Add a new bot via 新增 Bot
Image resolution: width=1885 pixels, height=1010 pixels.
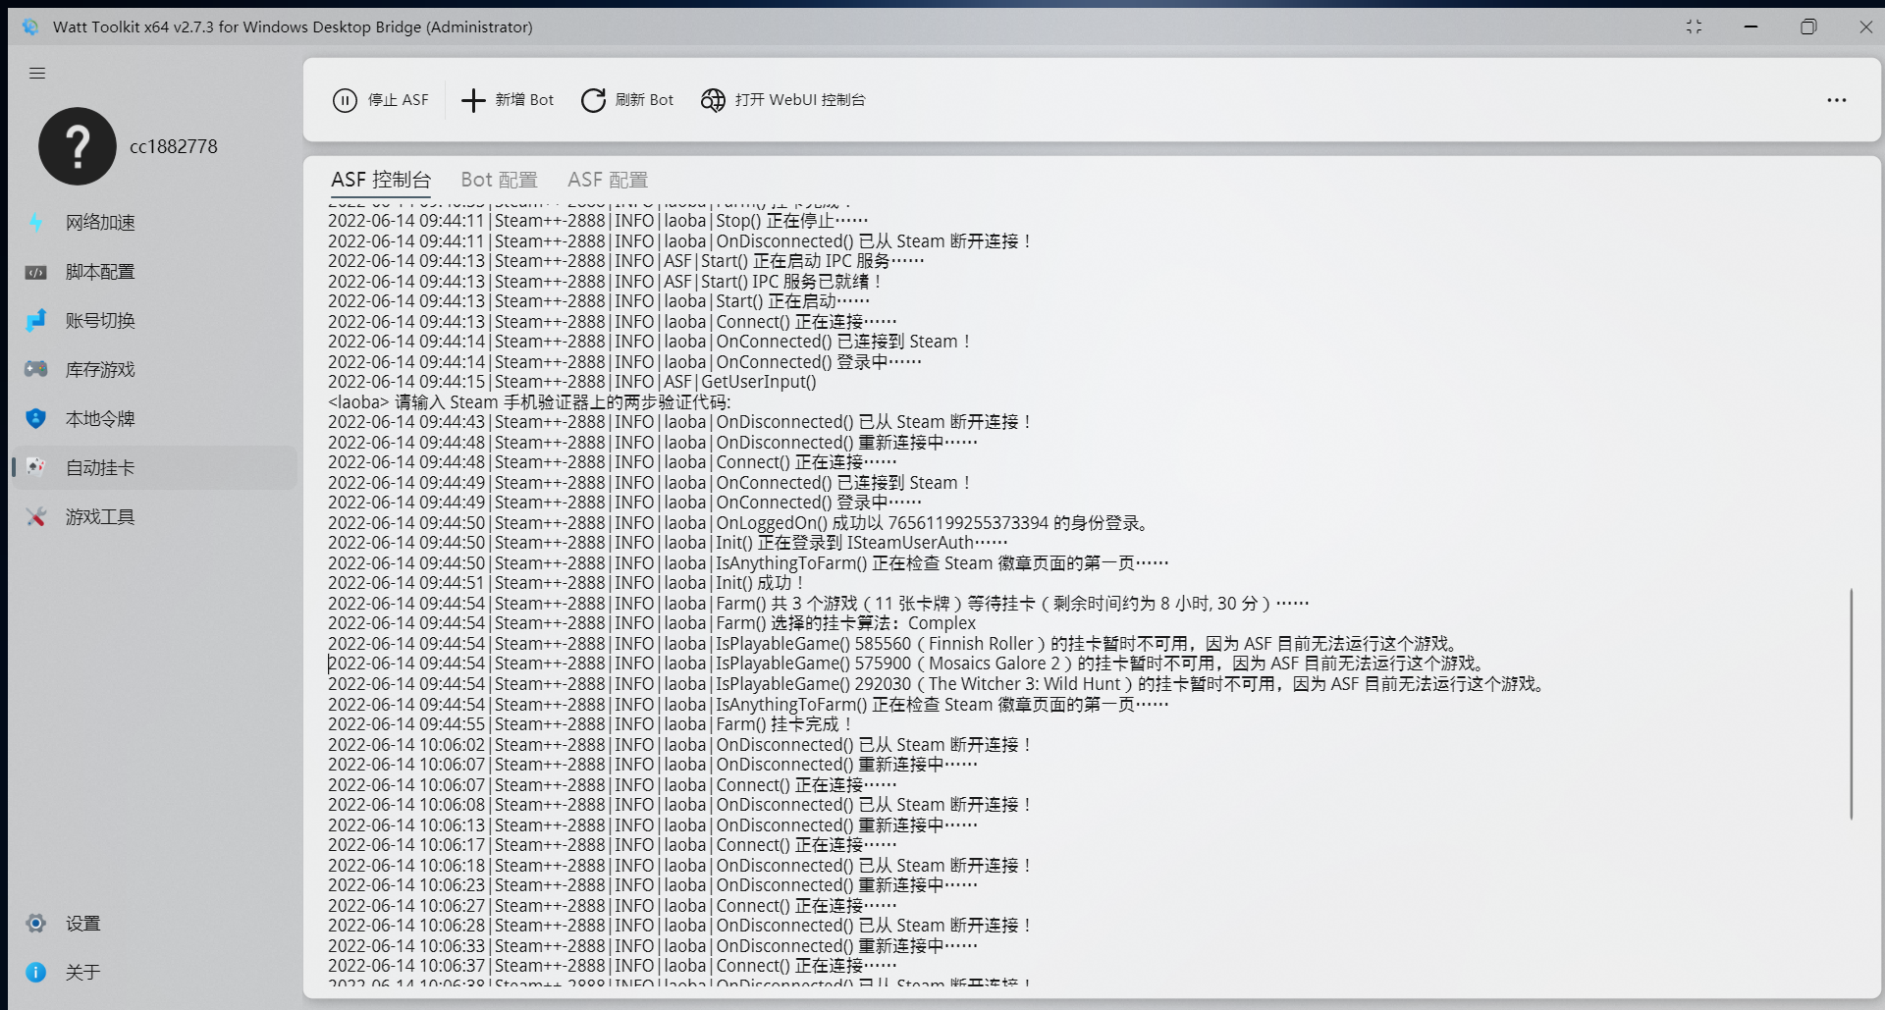pos(506,99)
